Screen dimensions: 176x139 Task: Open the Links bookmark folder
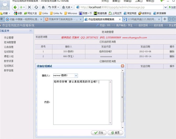pos(43,13)
